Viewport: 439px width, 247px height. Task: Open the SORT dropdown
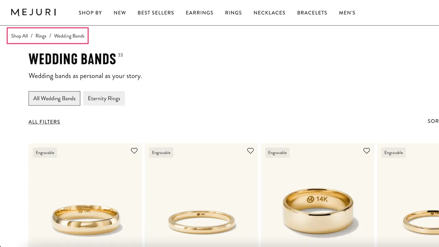(x=433, y=121)
